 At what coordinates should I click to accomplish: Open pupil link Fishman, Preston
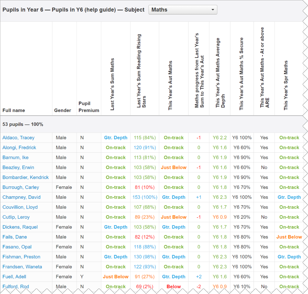click(21, 257)
